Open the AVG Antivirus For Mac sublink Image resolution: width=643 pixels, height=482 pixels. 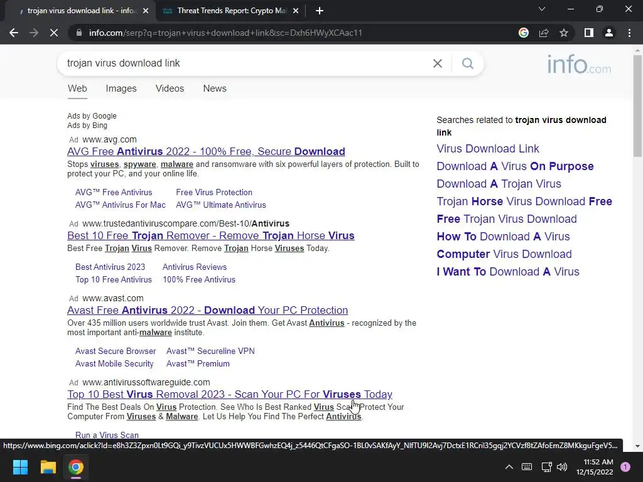[x=120, y=205]
